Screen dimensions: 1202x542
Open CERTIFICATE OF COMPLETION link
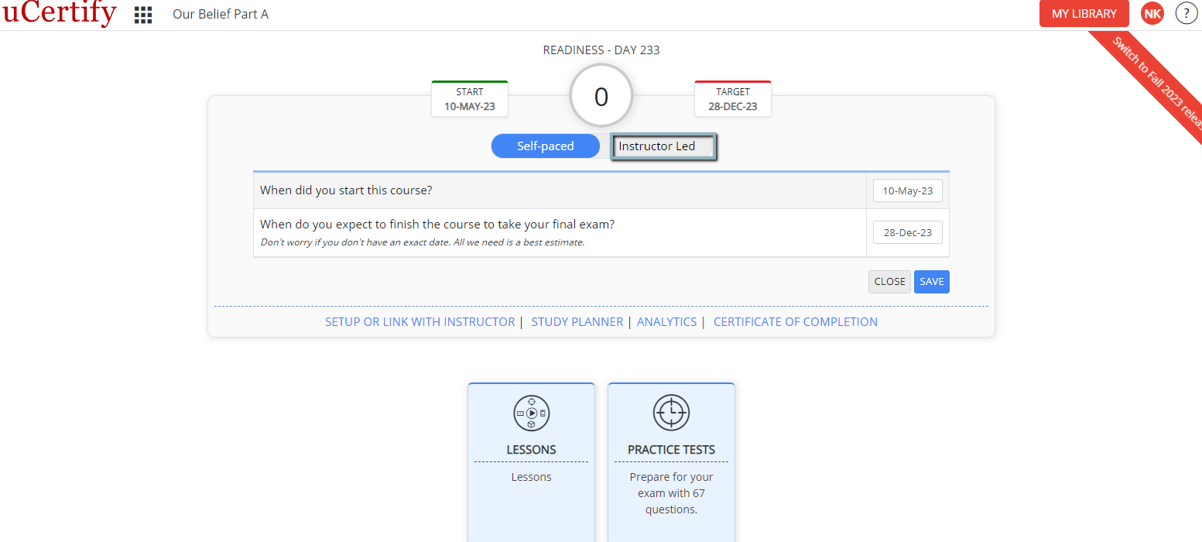pyautogui.click(x=796, y=322)
